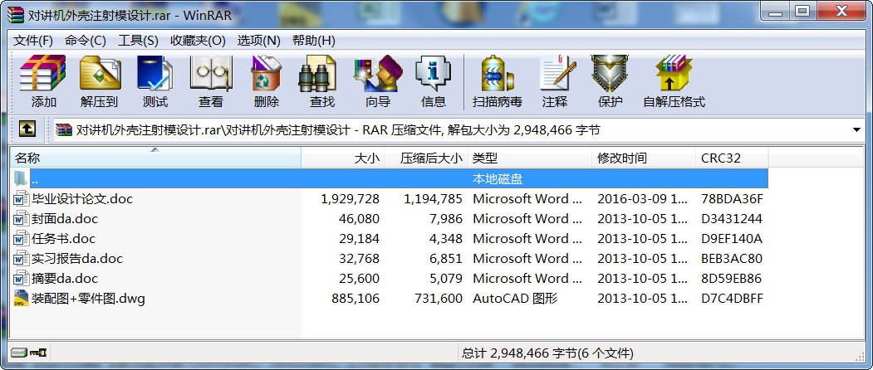Click the parent folder '..' icon
873x370 pixels.
pos(20,178)
